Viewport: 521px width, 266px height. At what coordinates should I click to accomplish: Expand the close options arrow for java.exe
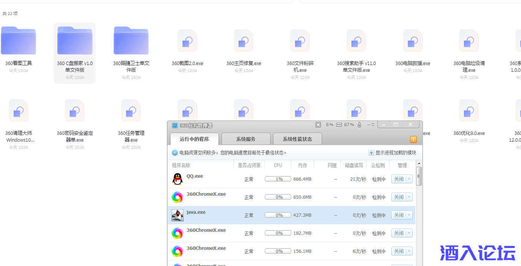click(x=409, y=215)
